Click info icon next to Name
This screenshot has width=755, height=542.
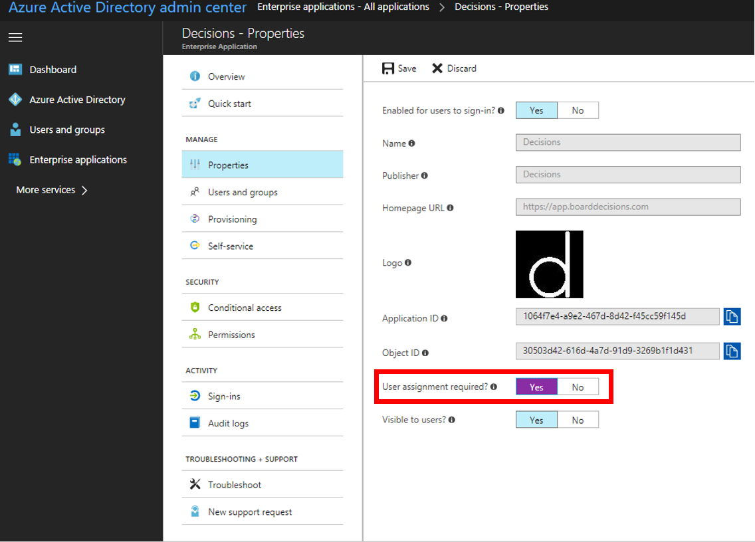pos(411,143)
